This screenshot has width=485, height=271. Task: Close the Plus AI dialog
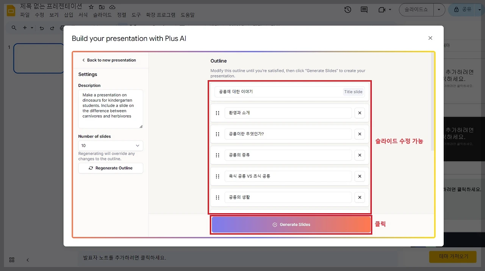pos(430,38)
